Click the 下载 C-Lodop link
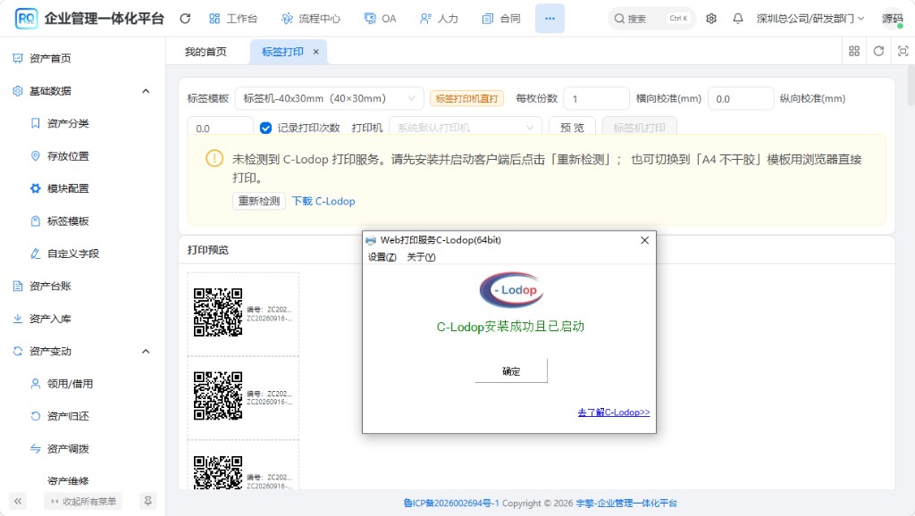 tap(323, 201)
